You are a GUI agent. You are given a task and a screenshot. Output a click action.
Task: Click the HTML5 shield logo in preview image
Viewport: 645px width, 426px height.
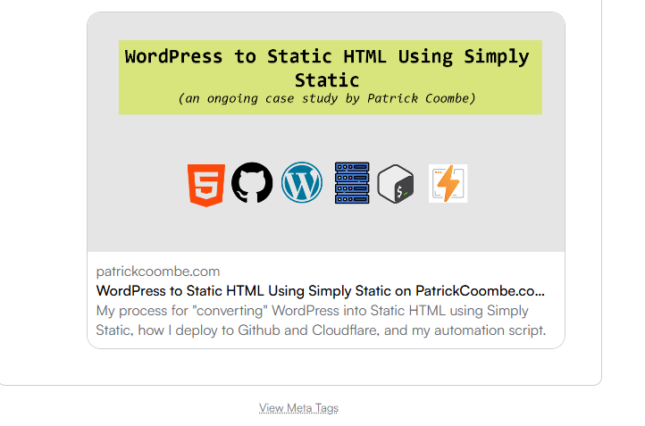click(206, 185)
